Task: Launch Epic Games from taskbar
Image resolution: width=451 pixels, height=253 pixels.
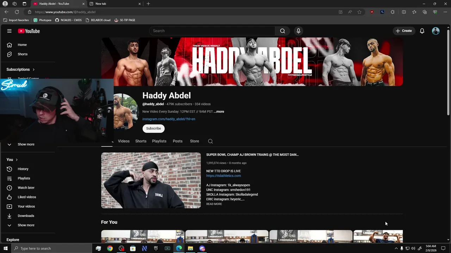Action: [156, 248]
